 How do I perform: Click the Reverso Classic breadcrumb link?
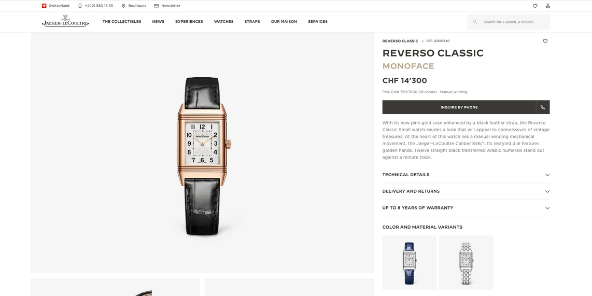tap(400, 41)
